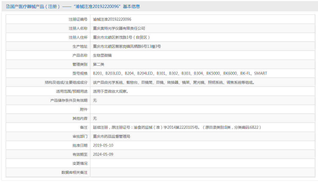This screenshot has height=183, width=318.
Task: Click the approval department 重庆市药品监督管理局
Action: 112,136
